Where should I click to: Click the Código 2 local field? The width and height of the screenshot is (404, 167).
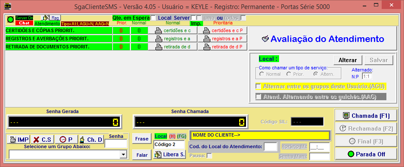click(169, 144)
